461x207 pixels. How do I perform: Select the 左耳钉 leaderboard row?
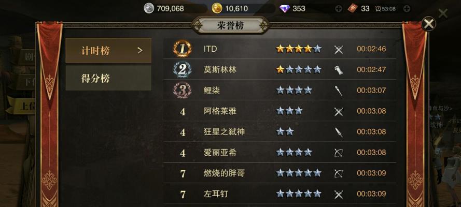(x=280, y=194)
